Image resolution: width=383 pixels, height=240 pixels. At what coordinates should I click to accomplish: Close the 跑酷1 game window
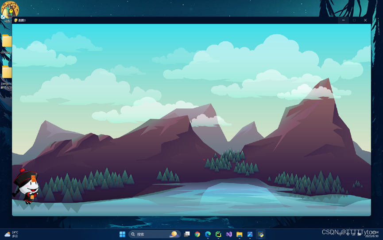[x=365, y=20]
